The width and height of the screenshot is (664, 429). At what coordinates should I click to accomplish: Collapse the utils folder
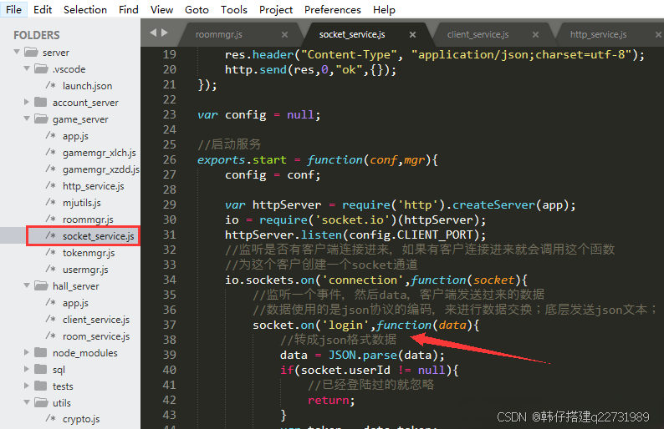coord(27,402)
